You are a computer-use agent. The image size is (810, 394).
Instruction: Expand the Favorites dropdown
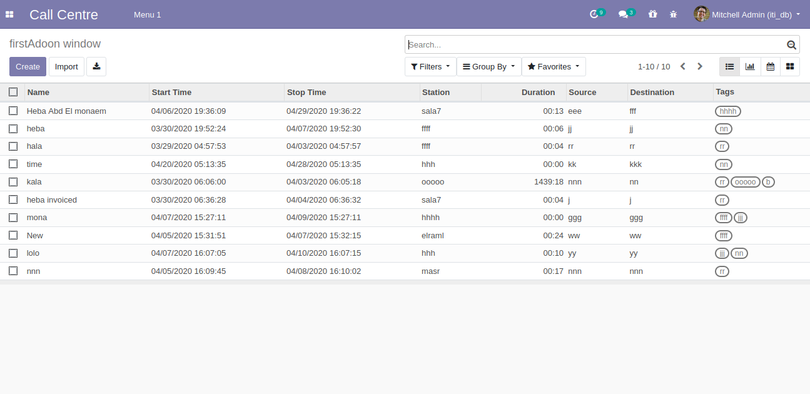click(554, 66)
